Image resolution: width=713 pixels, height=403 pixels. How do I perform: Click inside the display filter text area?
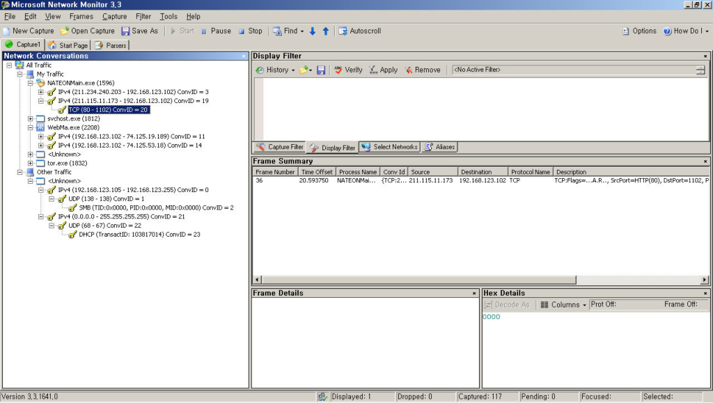(x=485, y=109)
